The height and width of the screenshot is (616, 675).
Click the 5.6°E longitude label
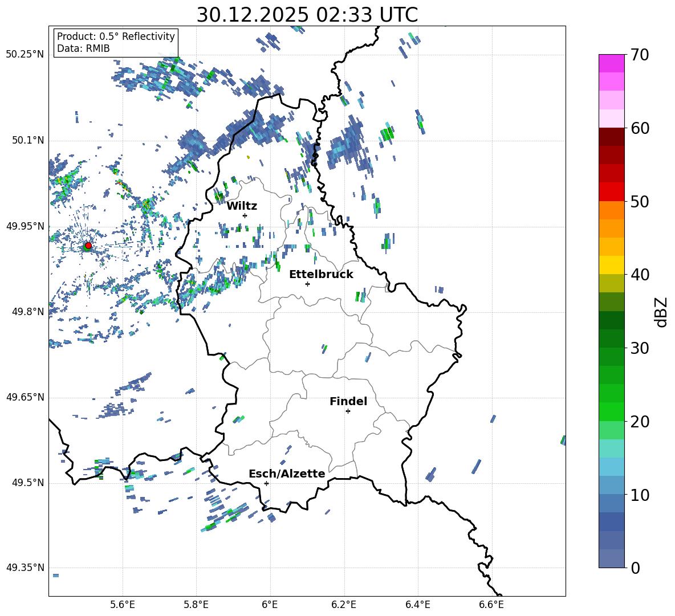[x=123, y=605]
